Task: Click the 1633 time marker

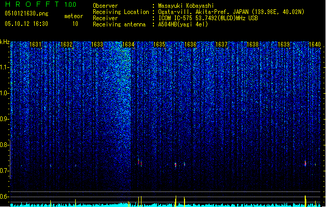Action: (x=97, y=45)
